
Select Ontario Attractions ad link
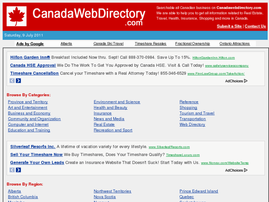point(235,44)
